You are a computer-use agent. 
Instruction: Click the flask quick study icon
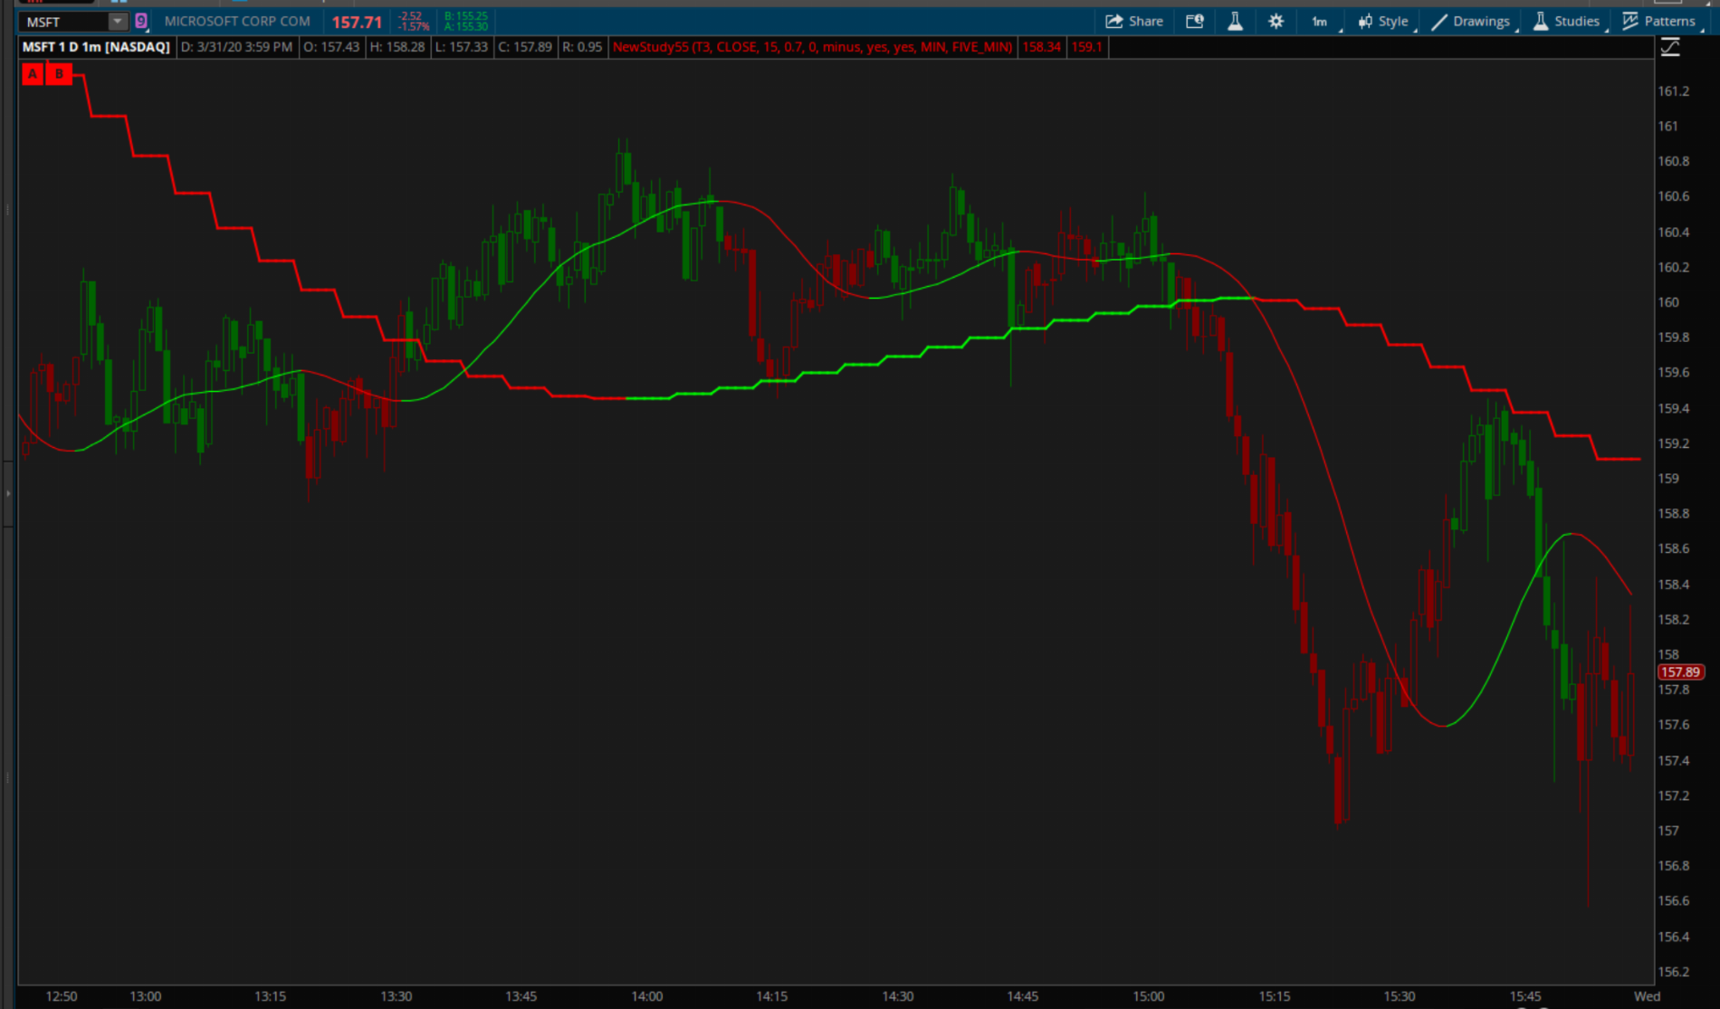coord(1235,21)
